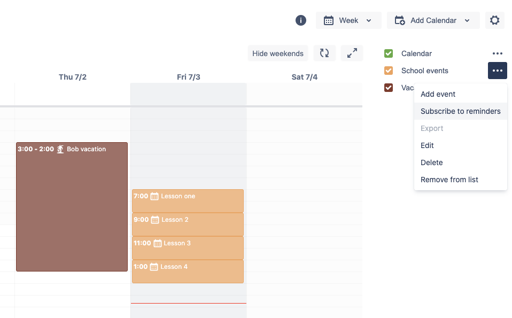The width and height of the screenshot is (512, 318).
Task: Open the Week view dropdown
Action: [x=348, y=20]
